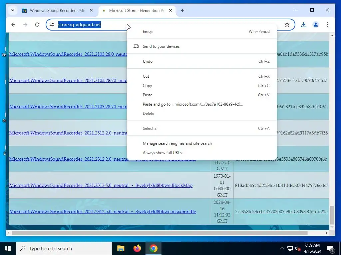Open Manage search engines and site search
This screenshot has height=255, width=341.
click(201, 143)
